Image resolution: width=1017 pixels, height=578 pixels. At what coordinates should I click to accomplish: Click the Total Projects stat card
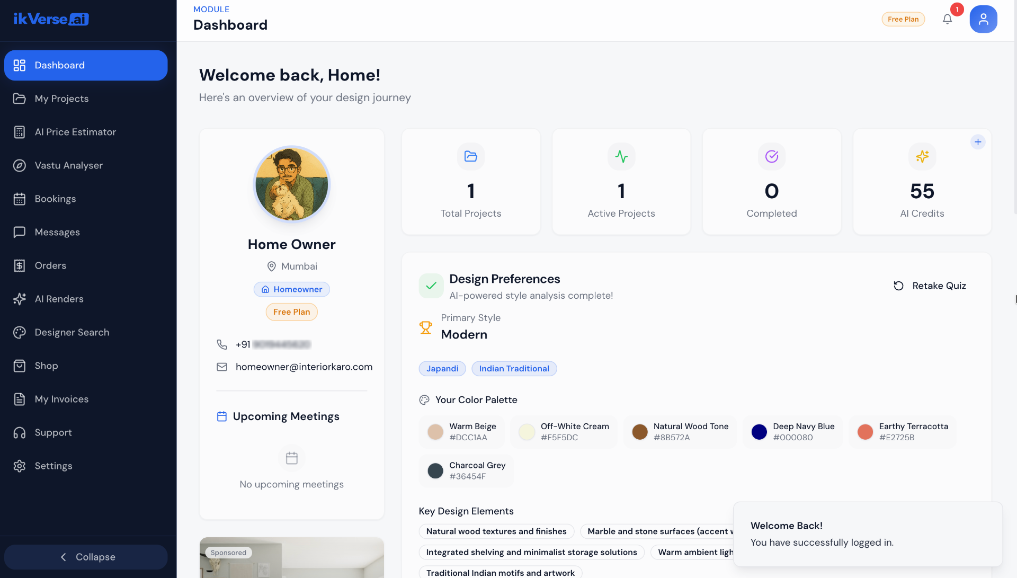coord(471,182)
